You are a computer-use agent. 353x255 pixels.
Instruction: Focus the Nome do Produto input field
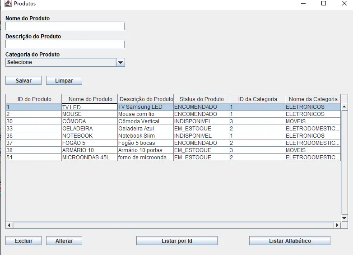coord(65,26)
